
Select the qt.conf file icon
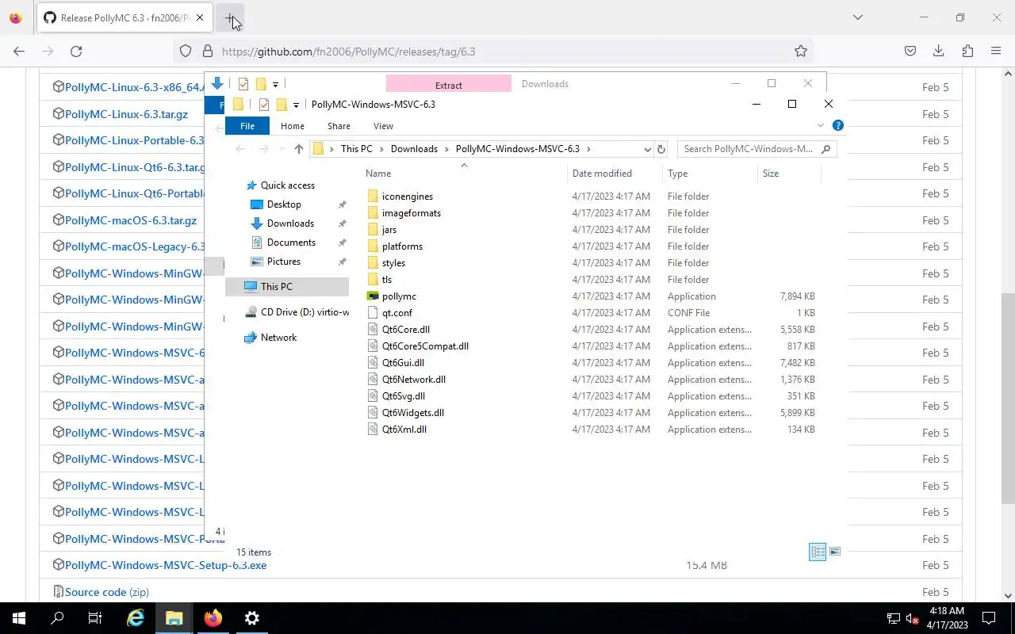(373, 313)
